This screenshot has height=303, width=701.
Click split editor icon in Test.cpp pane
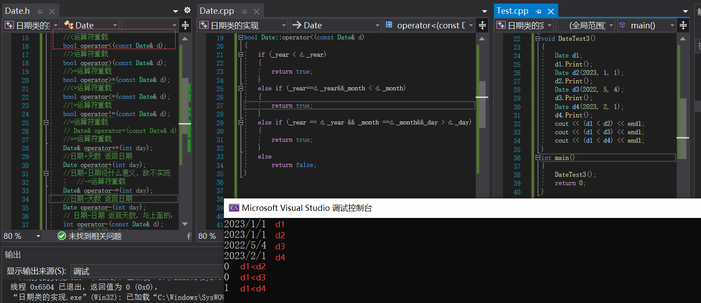pos(683,25)
